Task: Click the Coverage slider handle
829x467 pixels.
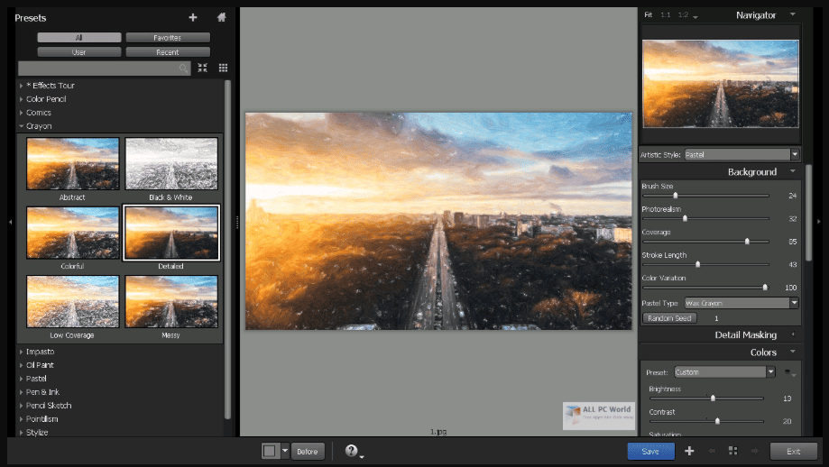Action: 747,242
